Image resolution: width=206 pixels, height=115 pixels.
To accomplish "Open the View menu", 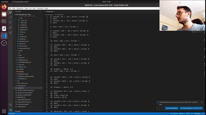I will [x=26, y=8].
